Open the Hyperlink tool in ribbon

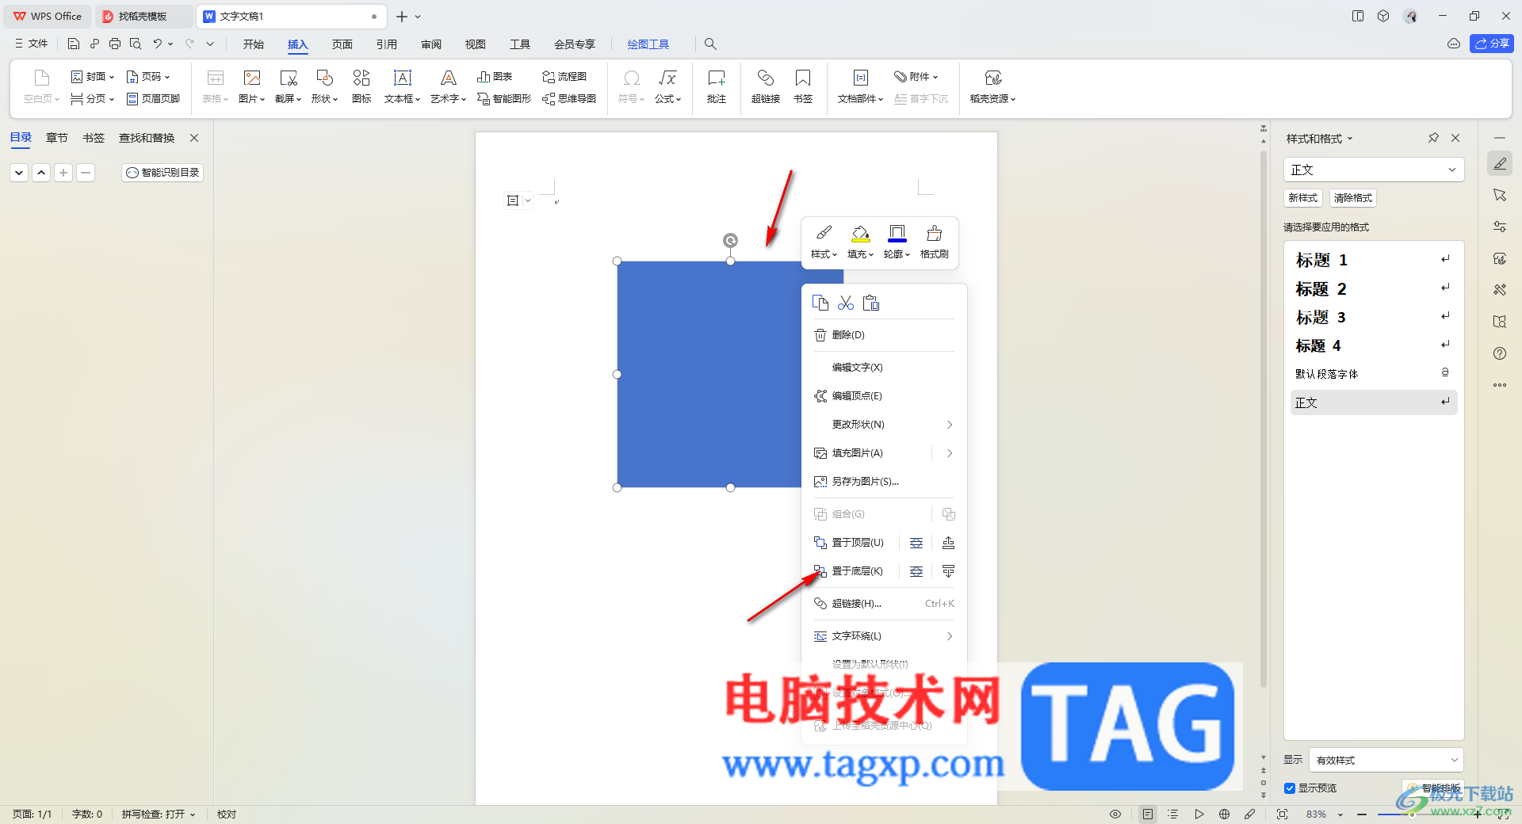click(x=766, y=86)
